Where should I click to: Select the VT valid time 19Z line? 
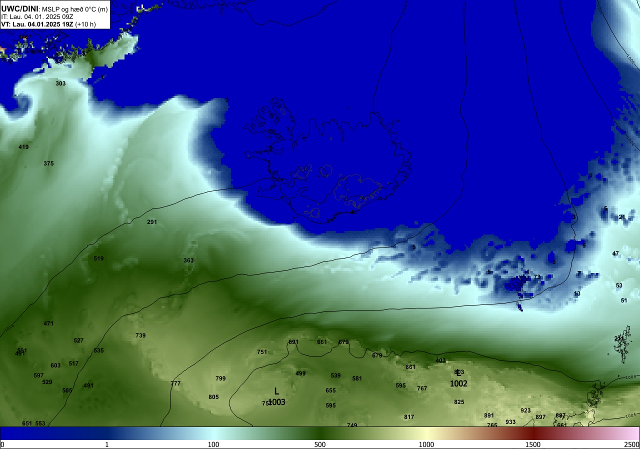pyautogui.click(x=48, y=24)
